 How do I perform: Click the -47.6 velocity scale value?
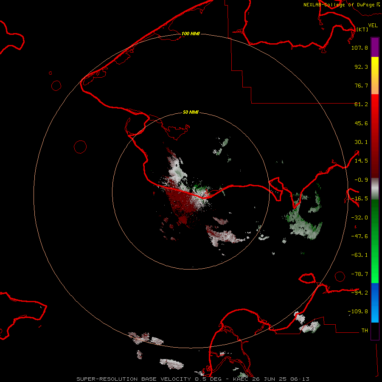[360, 236]
